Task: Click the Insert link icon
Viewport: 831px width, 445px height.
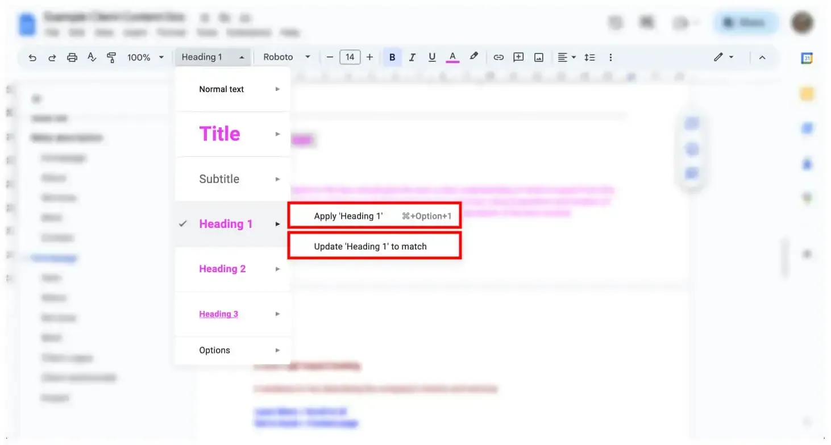Action: 498,57
